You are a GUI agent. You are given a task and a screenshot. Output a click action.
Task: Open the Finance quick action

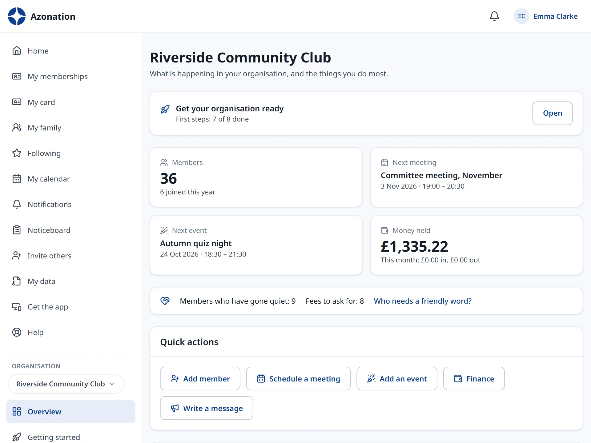pos(474,379)
